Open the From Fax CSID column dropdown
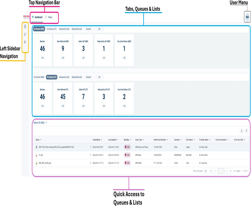The image size is (251, 206). (x=245, y=140)
